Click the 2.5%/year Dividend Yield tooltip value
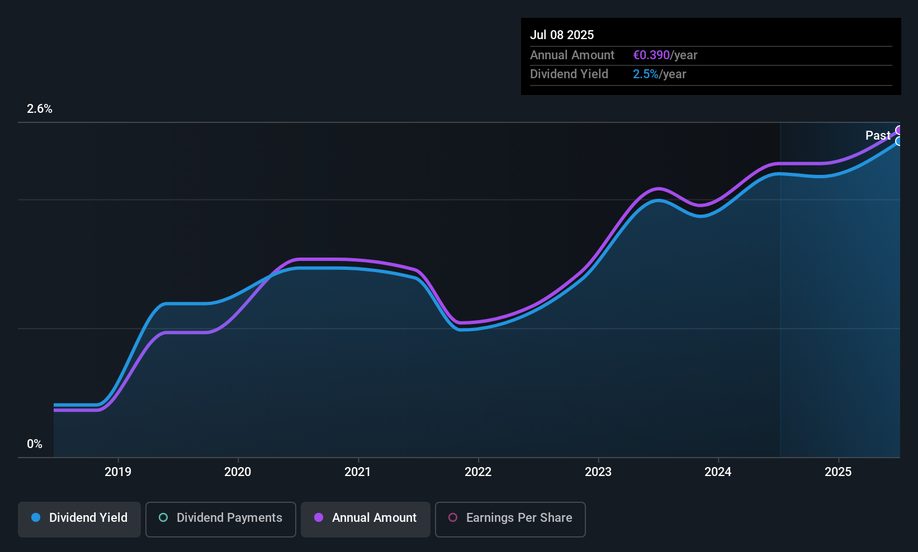This screenshot has height=552, width=918. [x=659, y=74]
